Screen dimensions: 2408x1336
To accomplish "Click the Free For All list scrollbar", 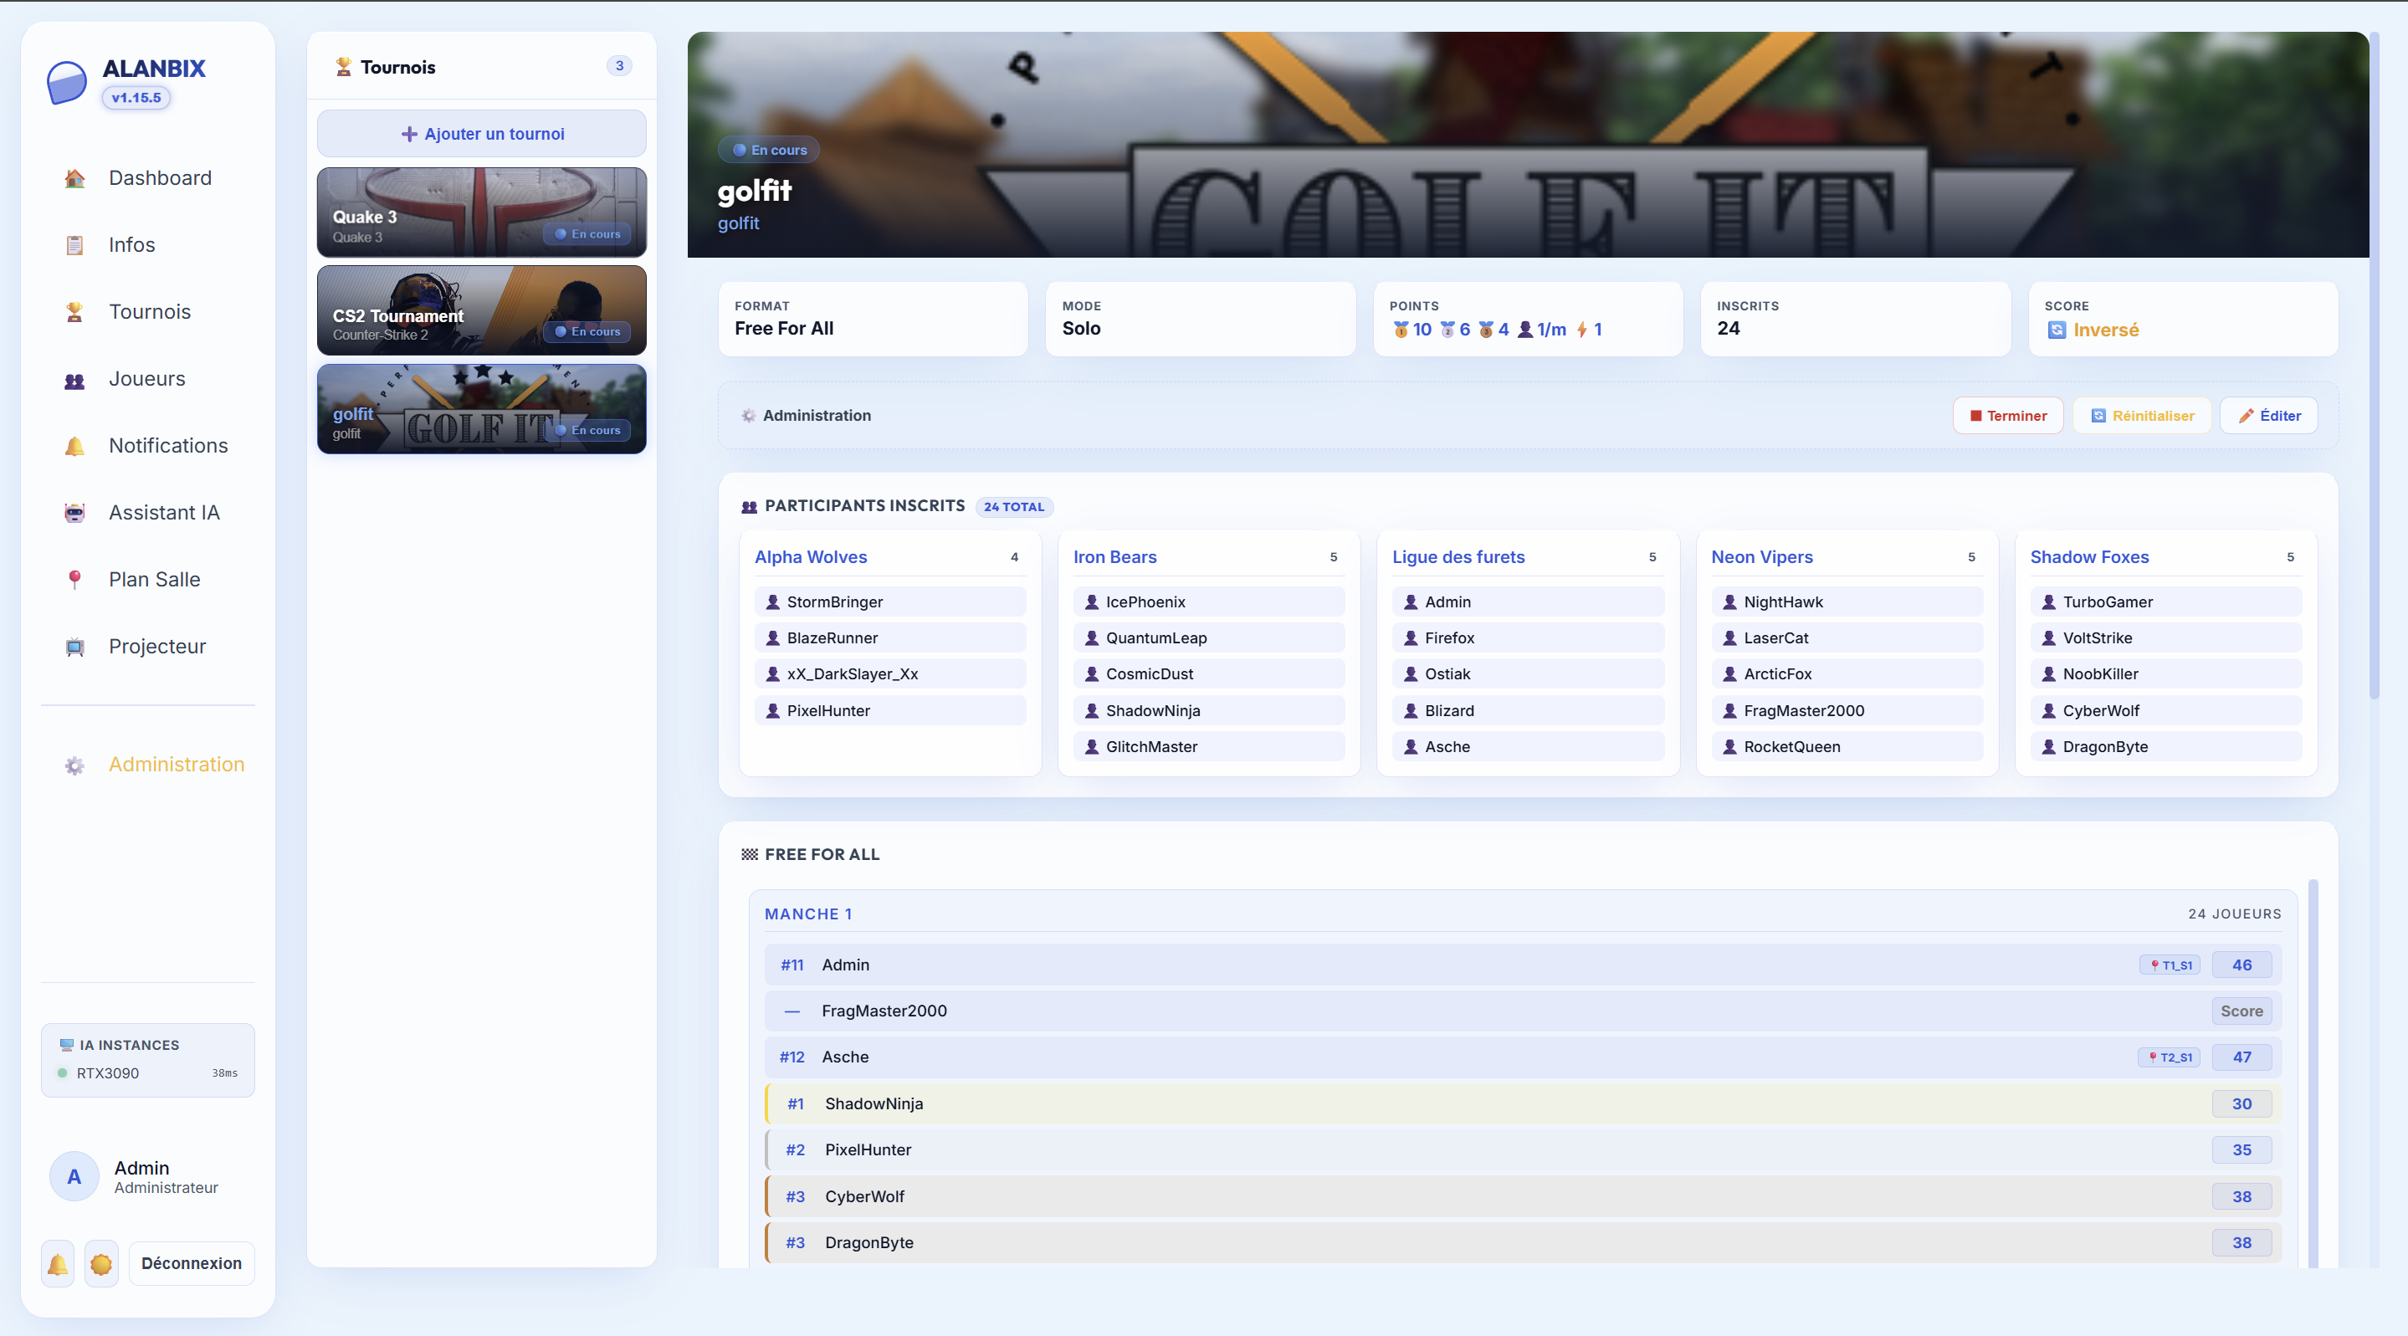I will tap(2313, 1073).
